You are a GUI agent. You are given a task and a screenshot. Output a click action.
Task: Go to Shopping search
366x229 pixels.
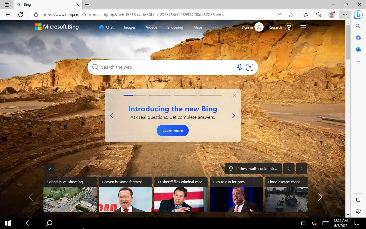(x=175, y=27)
